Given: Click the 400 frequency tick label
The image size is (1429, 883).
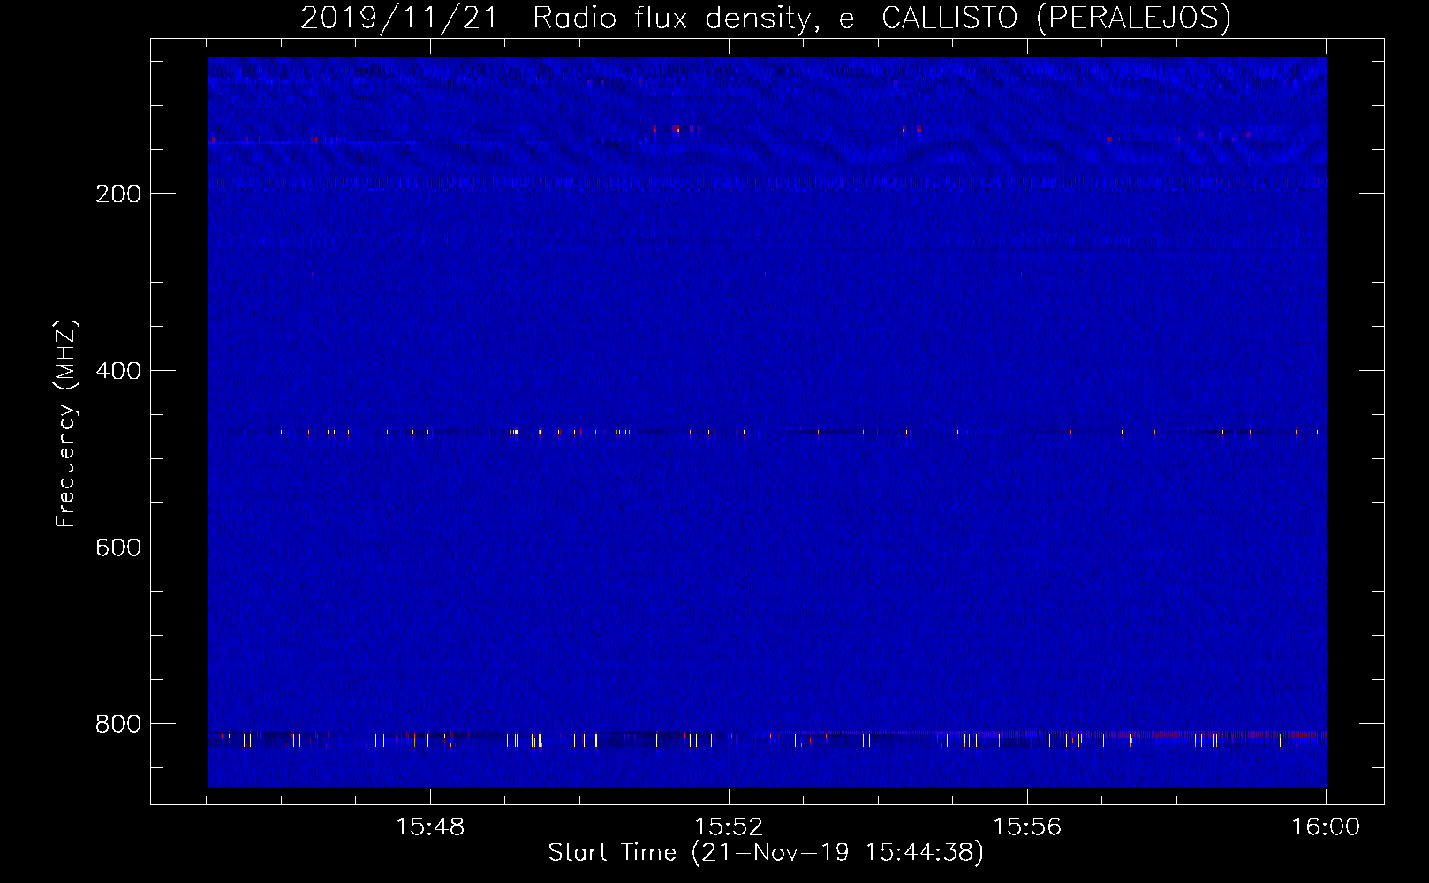Looking at the screenshot, I should click(118, 371).
